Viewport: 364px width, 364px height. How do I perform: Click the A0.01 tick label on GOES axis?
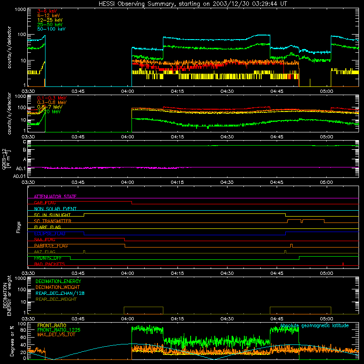pos(19,177)
